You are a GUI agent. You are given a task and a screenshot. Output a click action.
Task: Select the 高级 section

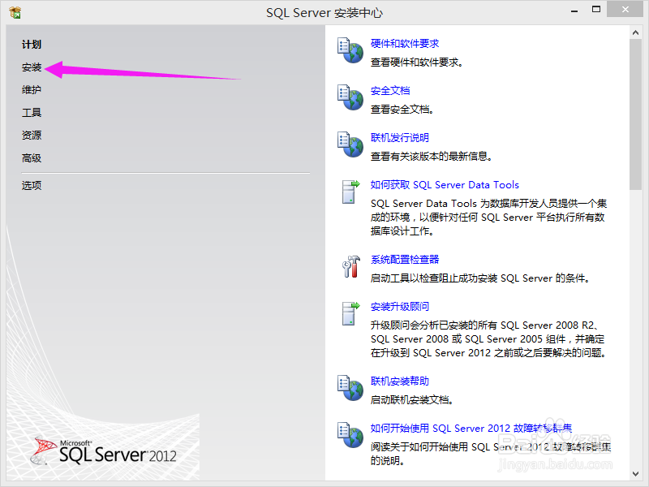coord(32,157)
